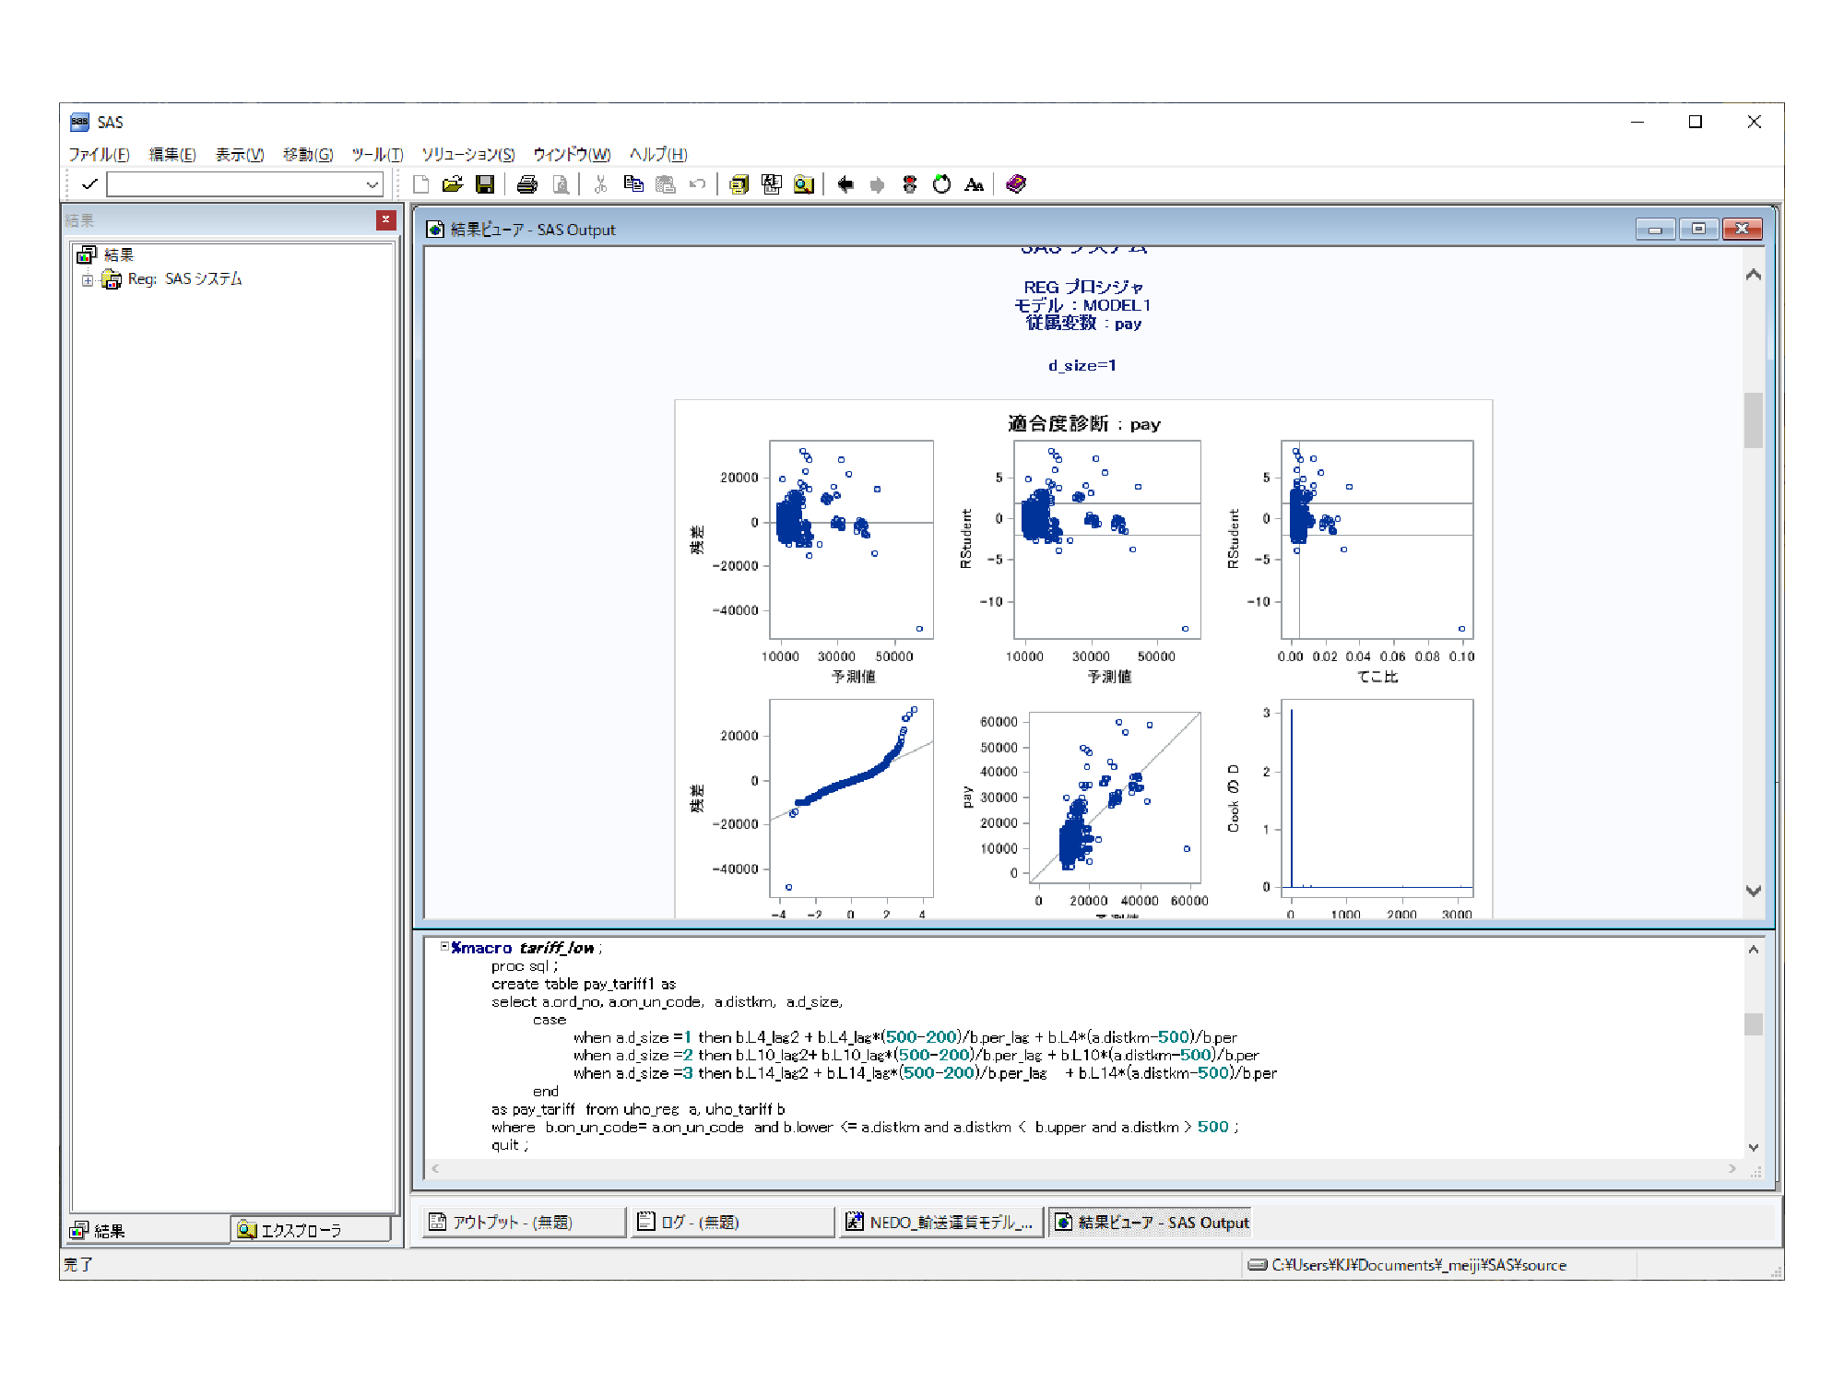Click the current folder path in status bar
Image resolution: width=1844 pixels, height=1383 pixels.
pos(1418,1265)
